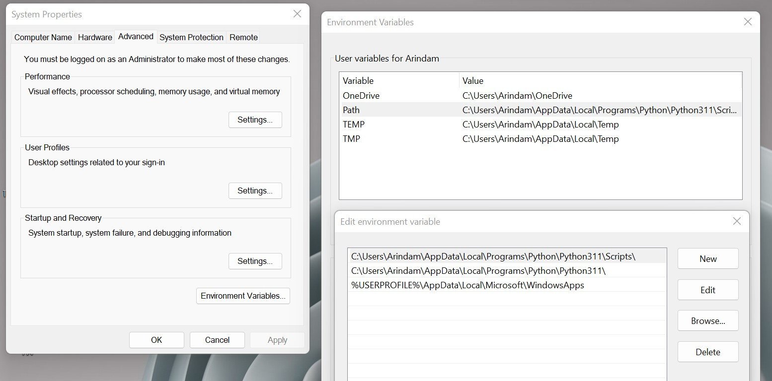Screen dimensions: 772x381
Task: Apply changes in System Properties
Action: tap(277, 340)
